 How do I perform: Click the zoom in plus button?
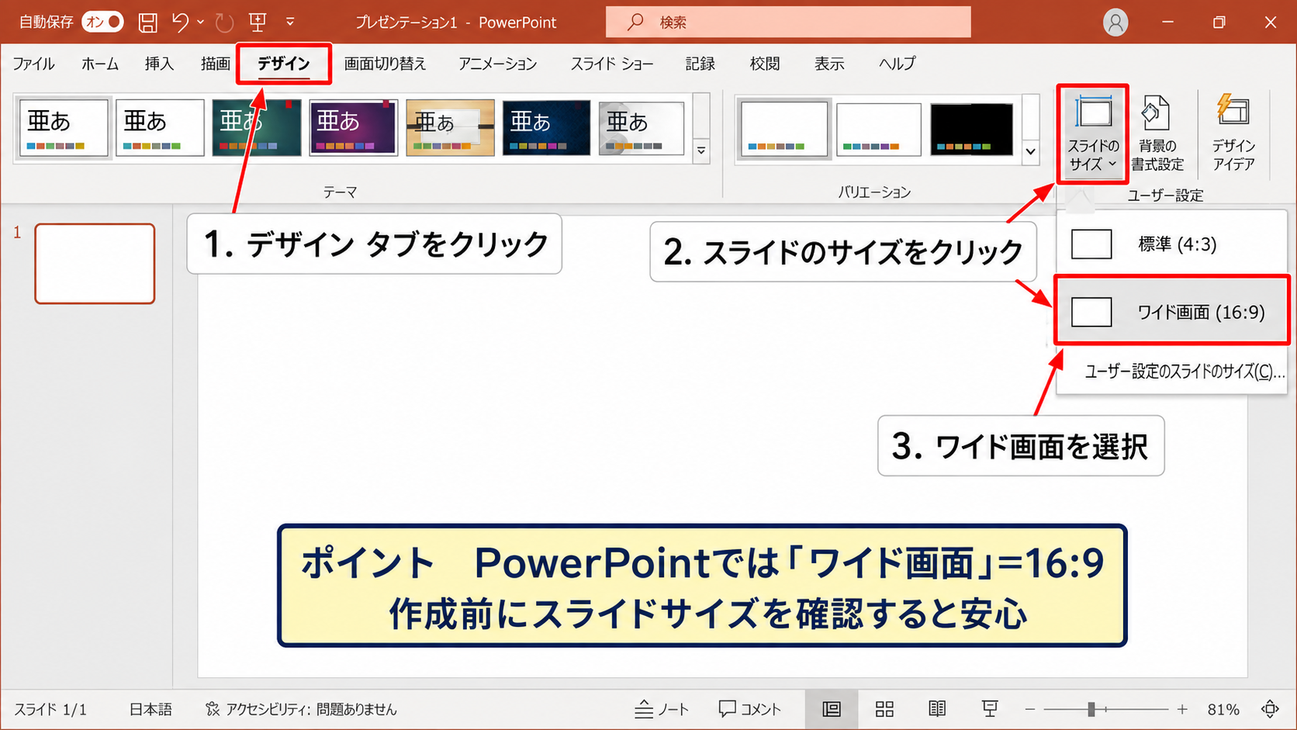tap(1182, 709)
